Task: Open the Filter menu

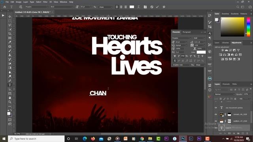Action: pyautogui.click(x=45, y=2)
